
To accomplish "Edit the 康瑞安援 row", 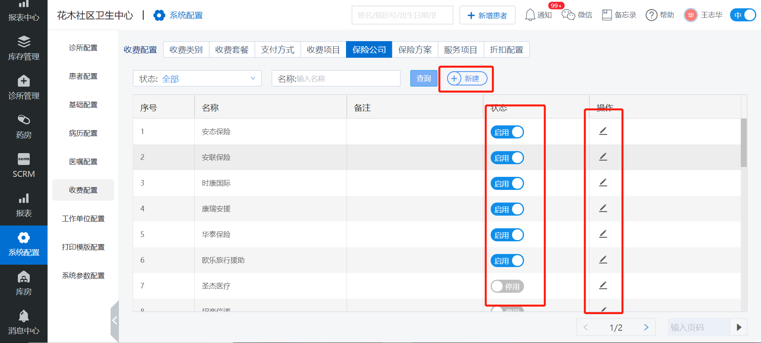I will point(603,208).
